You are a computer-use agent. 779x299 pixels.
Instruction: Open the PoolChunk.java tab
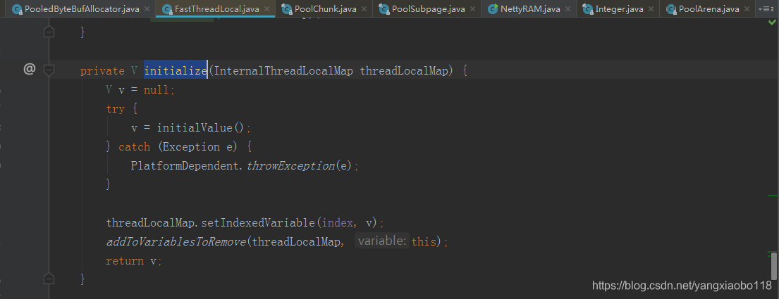324,9
